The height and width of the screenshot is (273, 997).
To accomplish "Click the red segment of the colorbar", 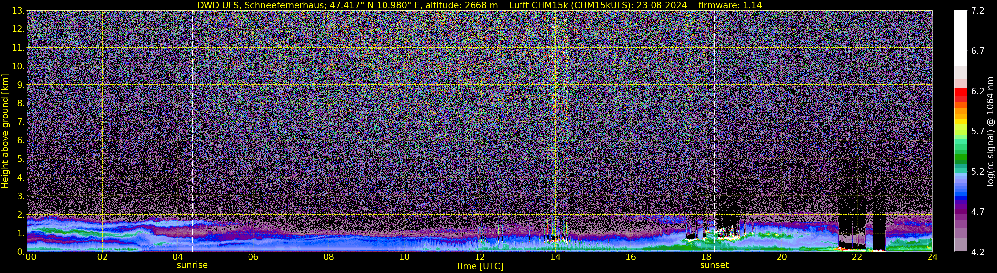I will coord(960,92).
